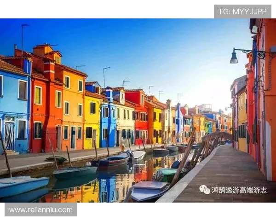The width and height of the screenshot is (276, 221).
Task: Click the striped curtain doorway on blue house
Action: tap(9, 135)
